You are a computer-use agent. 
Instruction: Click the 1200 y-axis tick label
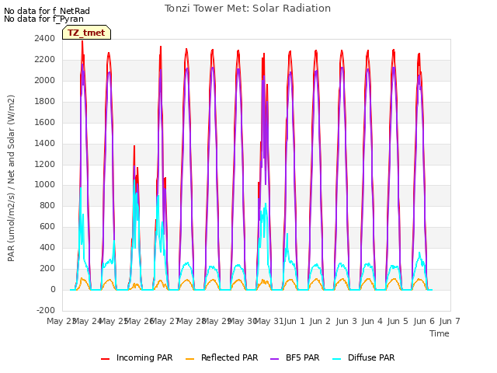pyautogui.click(x=45, y=164)
